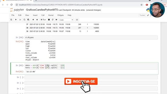
Task: Click the datetime64[ns] dtype value
Action: coord(48,42)
